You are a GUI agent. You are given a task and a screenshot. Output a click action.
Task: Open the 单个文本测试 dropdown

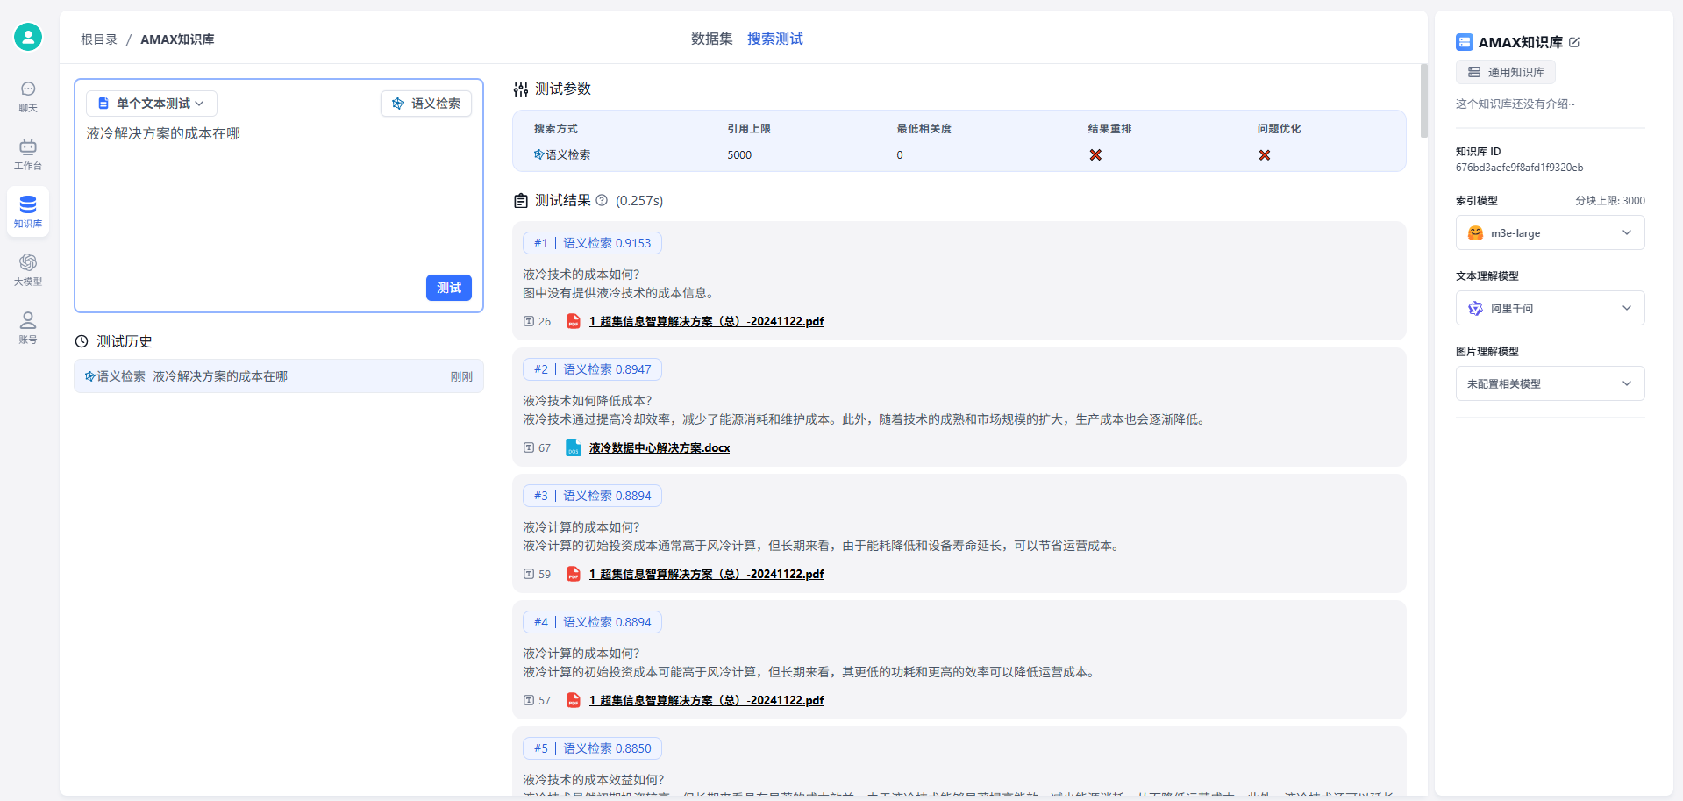(x=152, y=104)
